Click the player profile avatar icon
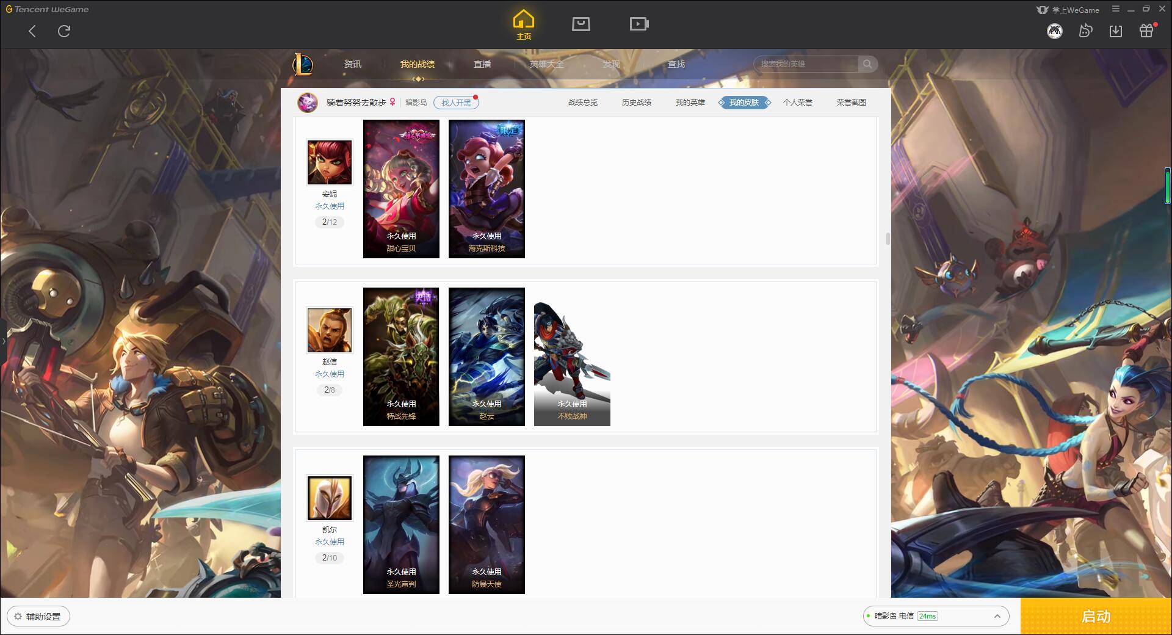The image size is (1172, 635). click(x=308, y=103)
